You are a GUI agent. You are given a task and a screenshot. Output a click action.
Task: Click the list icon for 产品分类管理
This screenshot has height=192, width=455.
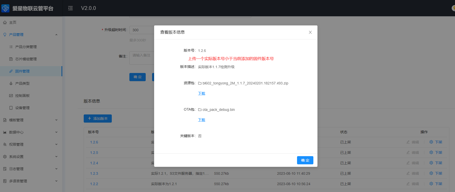(x=11, y=47)
